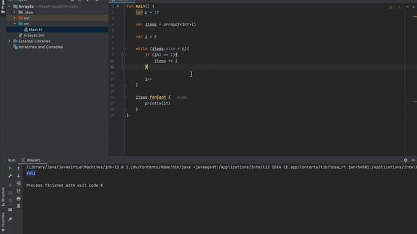
Task: Click 'arrayOf<Int>()' in the editor
Action: [180, 25]
